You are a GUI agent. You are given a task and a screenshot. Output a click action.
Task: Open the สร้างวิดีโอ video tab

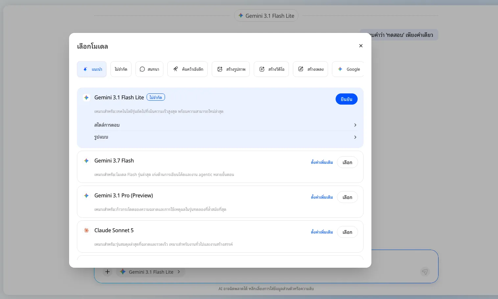click(271, 69)
